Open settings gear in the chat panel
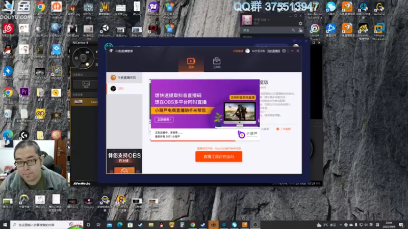Viewport: 408px width, 229px height. click(x=300, y=23)
